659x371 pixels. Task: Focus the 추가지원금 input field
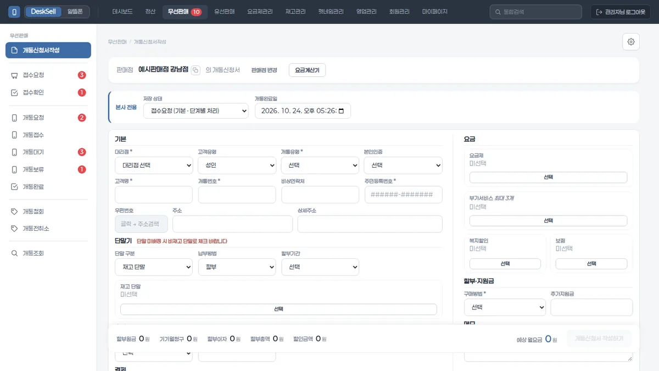pyautogui.click(x=591, y=307)
